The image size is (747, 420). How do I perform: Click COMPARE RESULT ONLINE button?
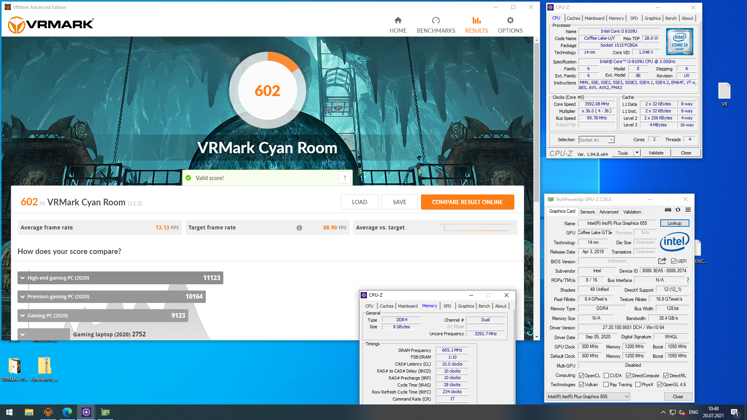pyautogui.click(x=467, y=202)
